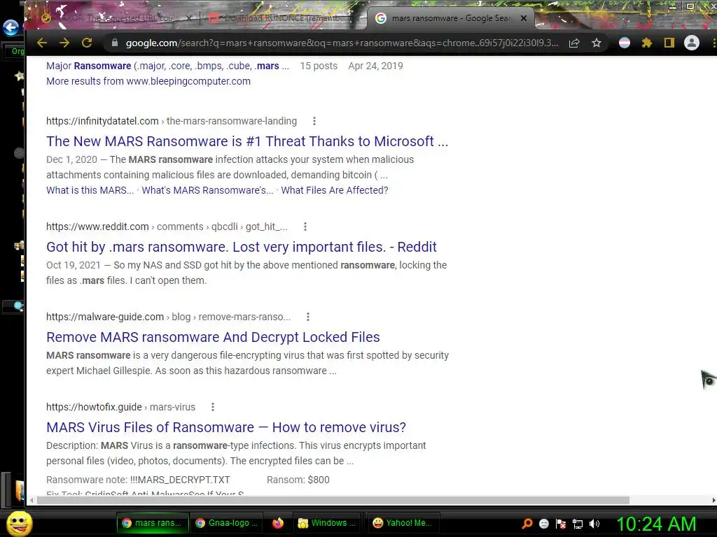Go back using Chrome's back arrow
This screenshot has width=717, height=537.
pyautogui.click(x=42, y=43)
